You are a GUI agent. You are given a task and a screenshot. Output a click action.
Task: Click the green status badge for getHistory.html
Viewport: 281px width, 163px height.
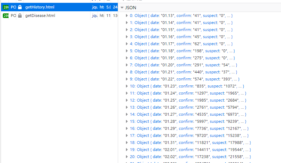click(x=6, y=7)
